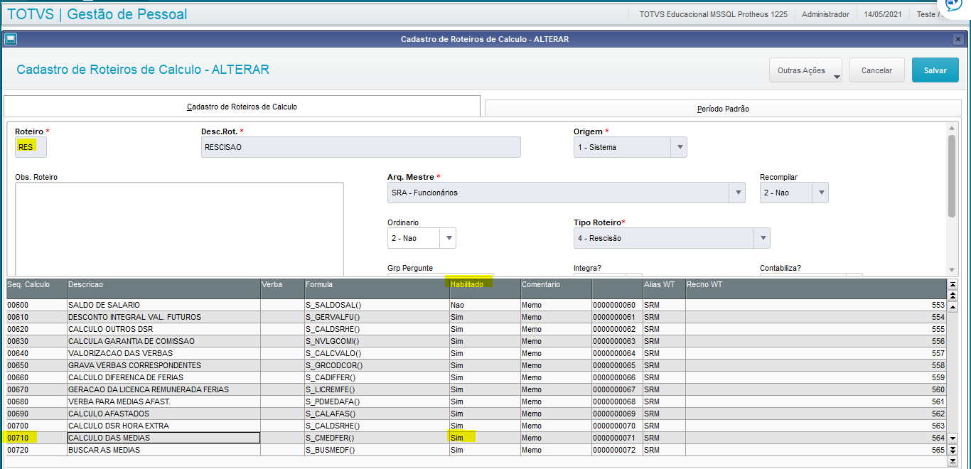
Task: Click Administrador in the top status bar
Action: [825, 14]
